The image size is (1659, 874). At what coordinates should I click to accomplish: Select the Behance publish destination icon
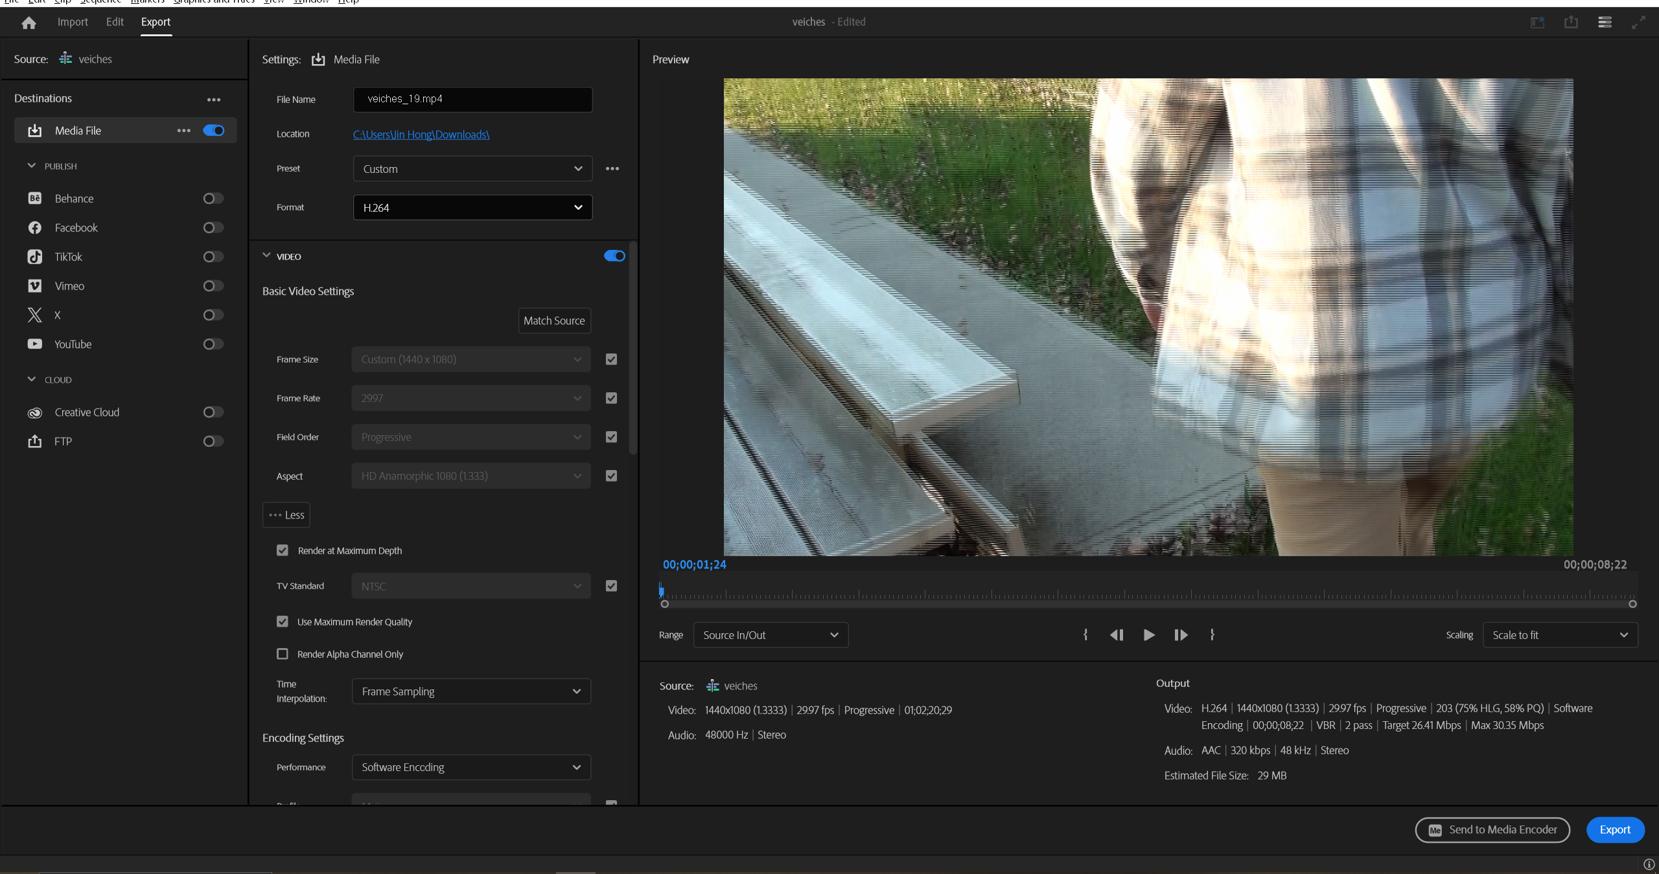click(x=34, y=198)
